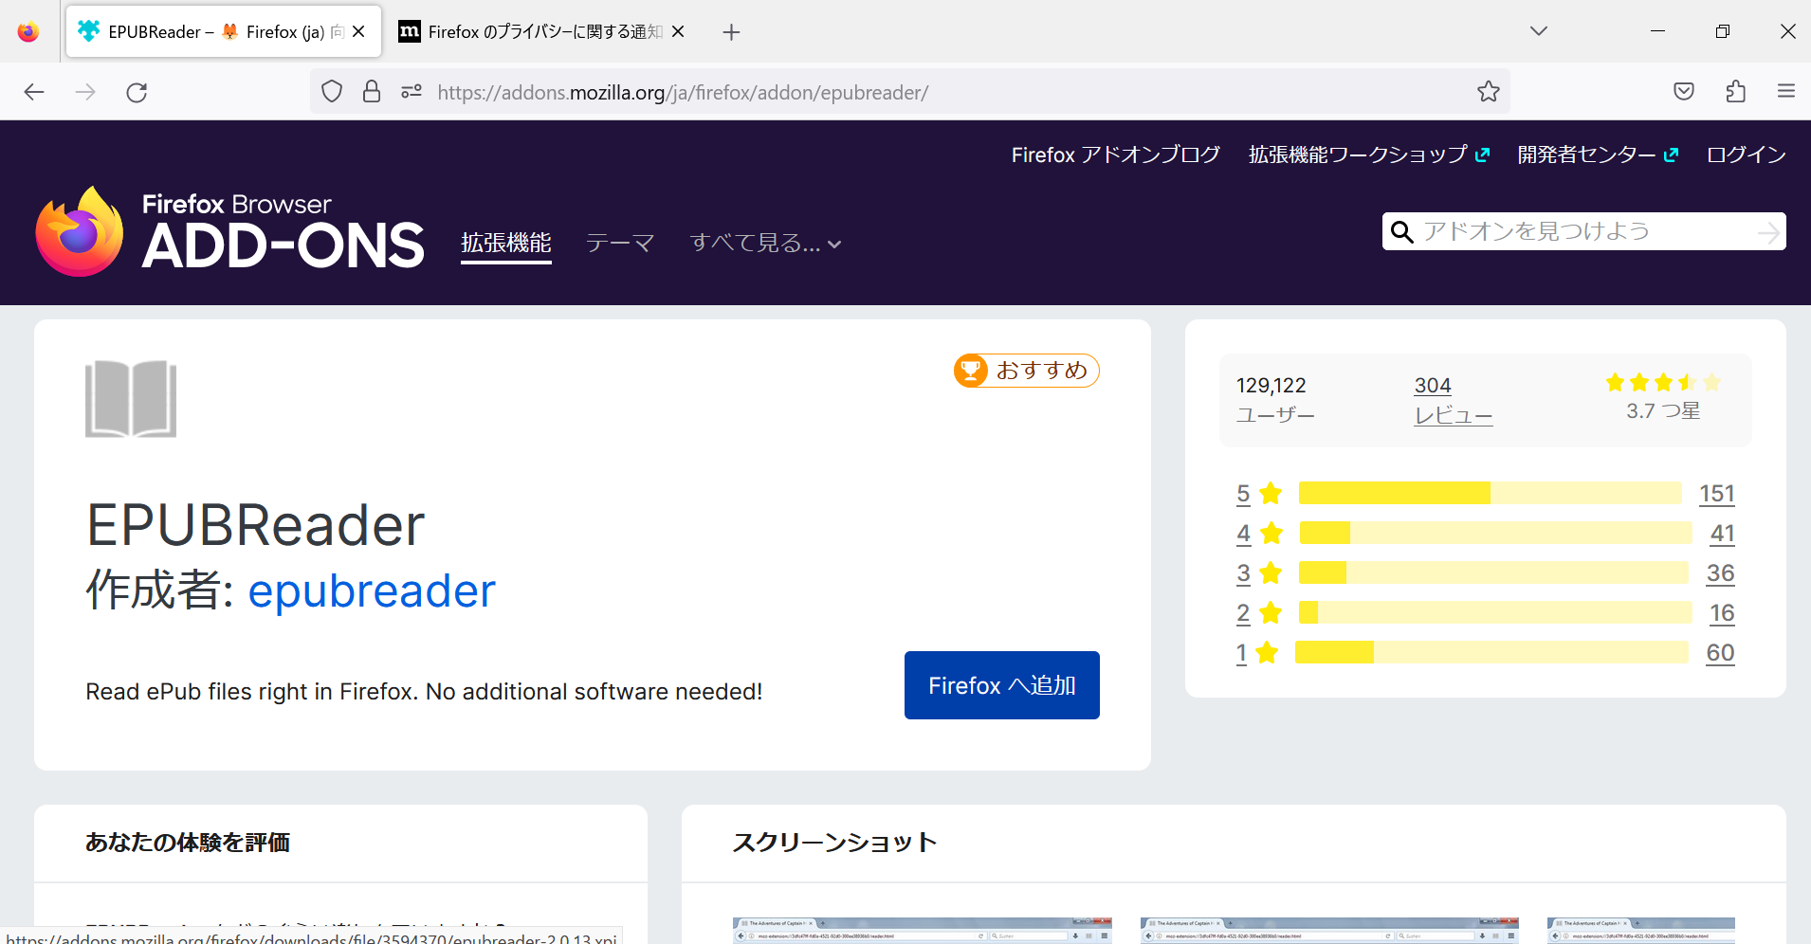Viewport: 1811px width, 944px height.
Task: Open the tab overview chevron
Action: [1538, 30]
